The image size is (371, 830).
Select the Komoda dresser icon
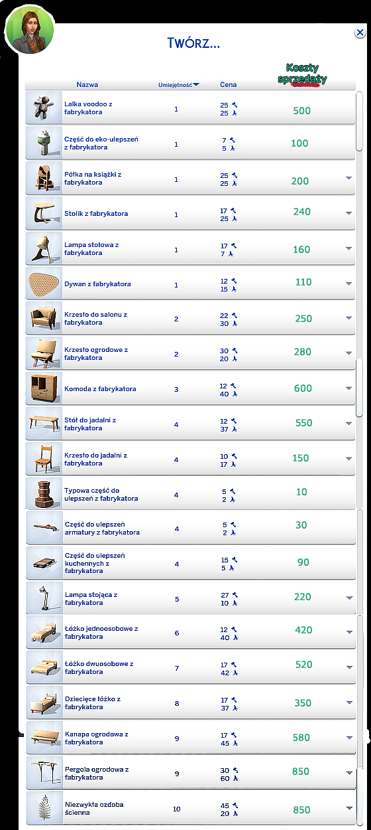point(44,388)
